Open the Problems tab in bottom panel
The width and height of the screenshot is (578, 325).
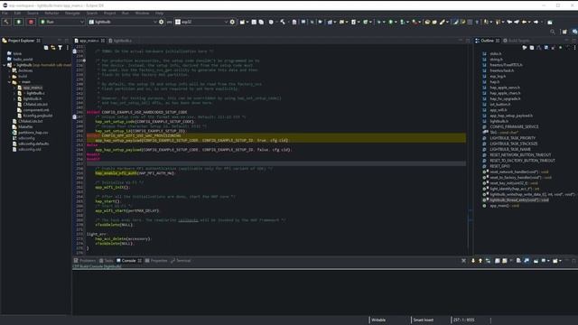click(x=85, y=261)
